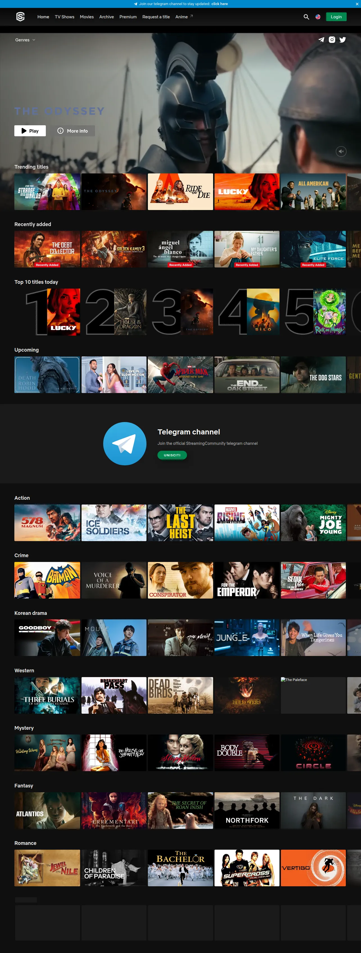Open When Life Gives You Tangerines thumbnail
Image resolution: width=361 pixels, height=953 pixels.
tap(313, 638)
